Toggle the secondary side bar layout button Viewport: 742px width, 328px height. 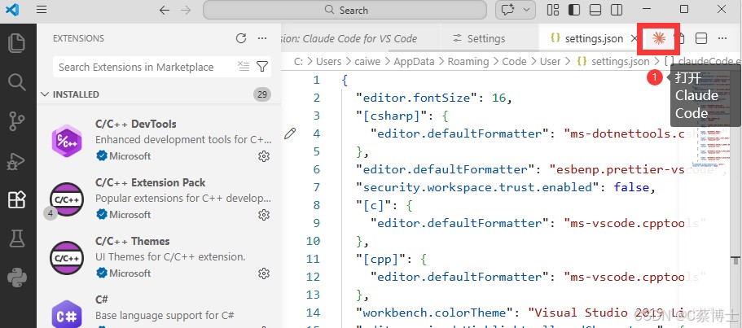coord(616,10)
